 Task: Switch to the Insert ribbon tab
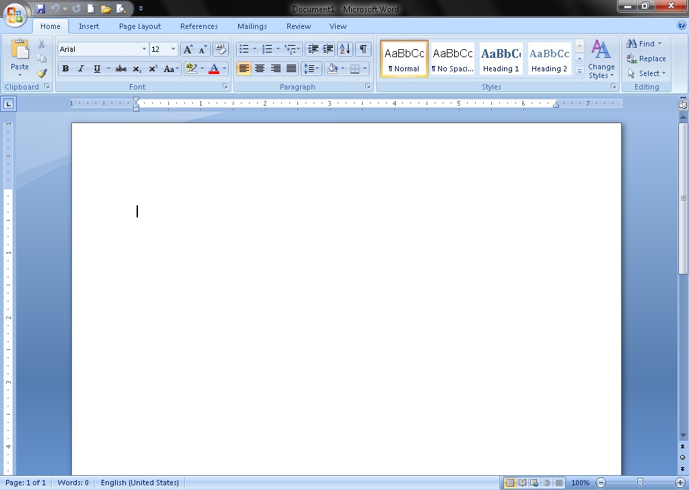(x=89, y=26)
